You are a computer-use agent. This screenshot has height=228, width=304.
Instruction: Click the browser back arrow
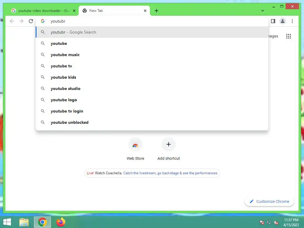click(12, 21)
